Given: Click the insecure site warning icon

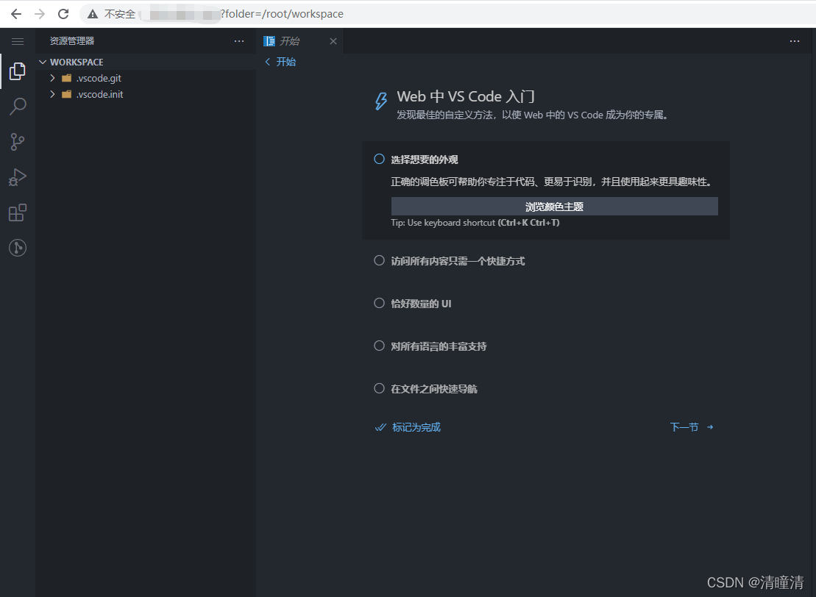Looking at the screenshot, I should 93,14.
